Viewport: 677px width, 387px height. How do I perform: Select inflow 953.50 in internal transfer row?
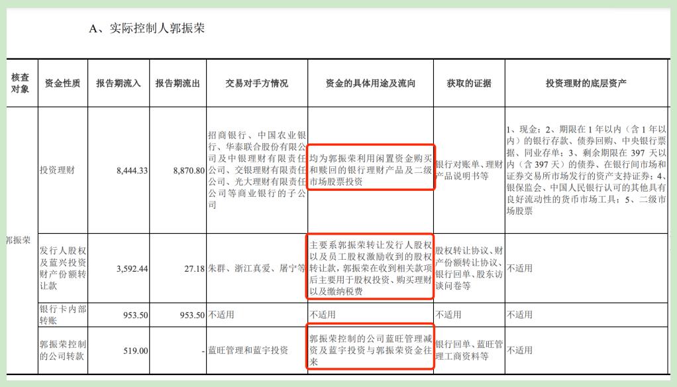tap(136, 315)
